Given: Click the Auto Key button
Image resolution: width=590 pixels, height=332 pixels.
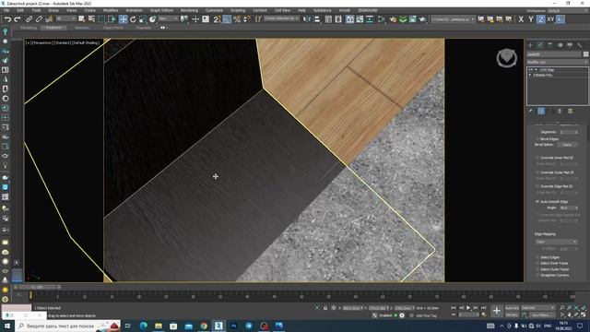Looking at the screenshot, I should pyautogui.click(x=512, y=308).
